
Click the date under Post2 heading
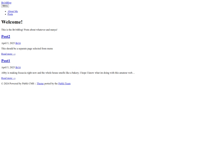tap(8, 43)
